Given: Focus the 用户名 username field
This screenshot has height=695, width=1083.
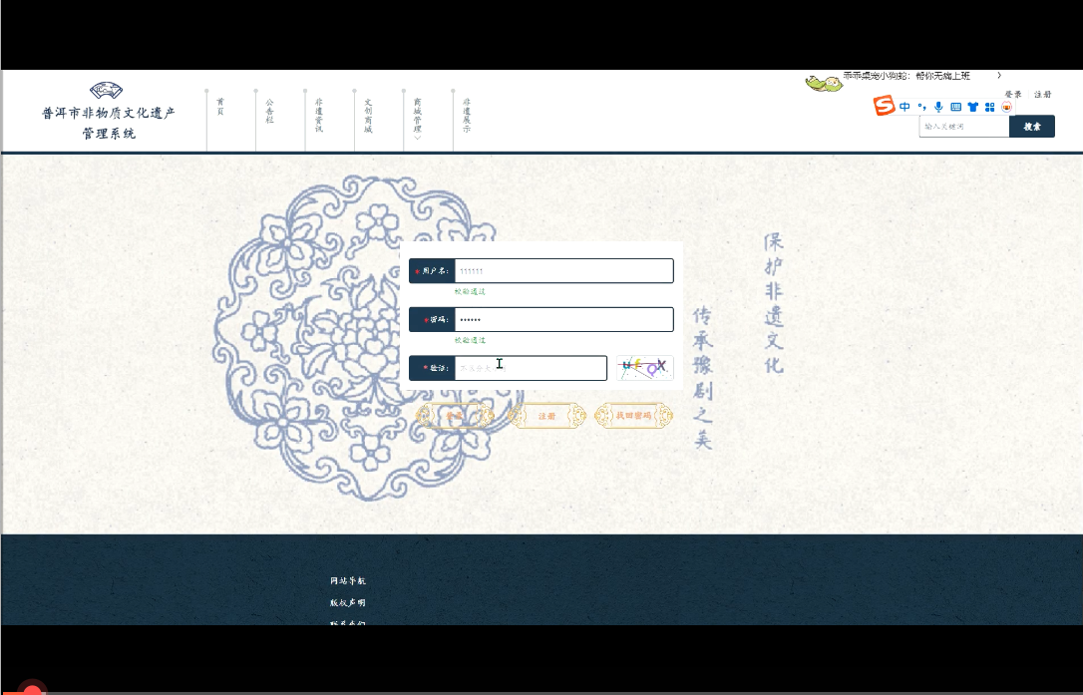Looking at the screenshot, I should tap(563, 271).
